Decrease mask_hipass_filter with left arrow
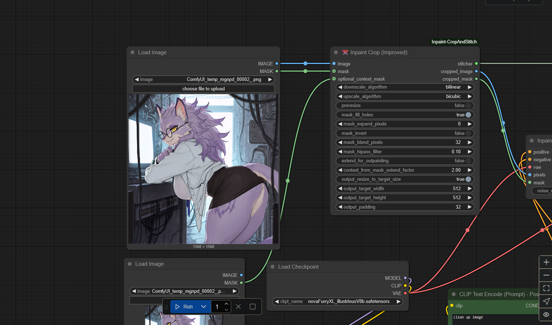The height and width of the screenshot is (325, 552). click(x=340, y=151)
